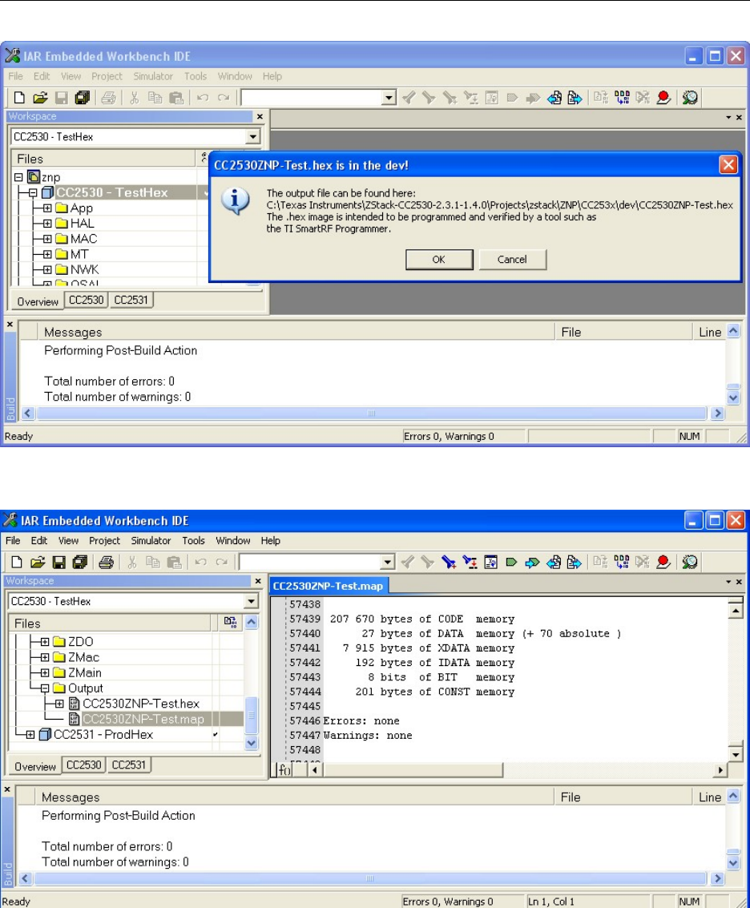The height and width of the screenshot is (908, 750).
Task: Click horizontal scrollbar thumb in upper Messages panel
Action: (371, 414)
